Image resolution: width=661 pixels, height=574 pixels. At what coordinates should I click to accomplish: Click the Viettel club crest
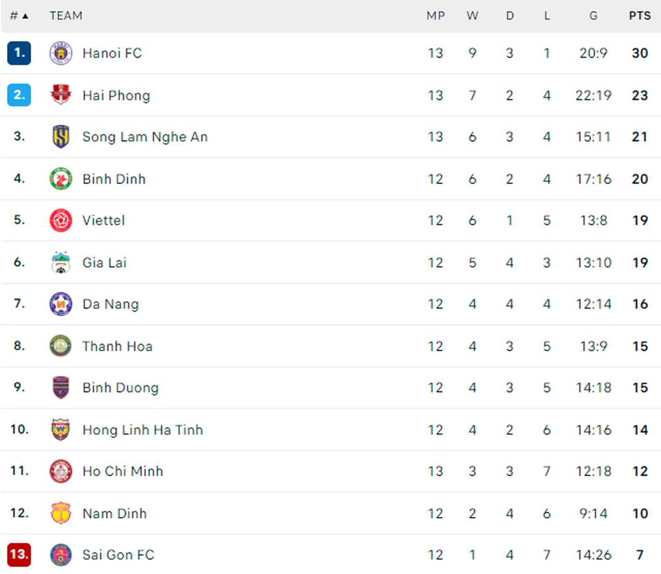coord(61,220)
